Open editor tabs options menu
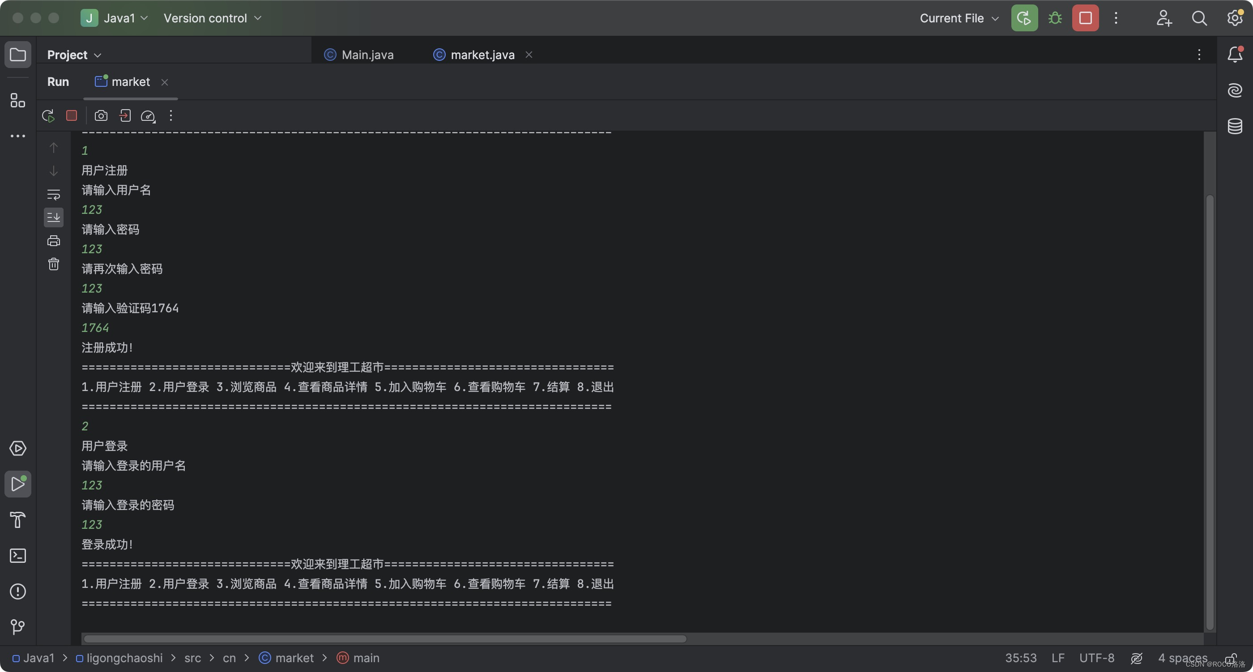 click(x=1199, y=55)
